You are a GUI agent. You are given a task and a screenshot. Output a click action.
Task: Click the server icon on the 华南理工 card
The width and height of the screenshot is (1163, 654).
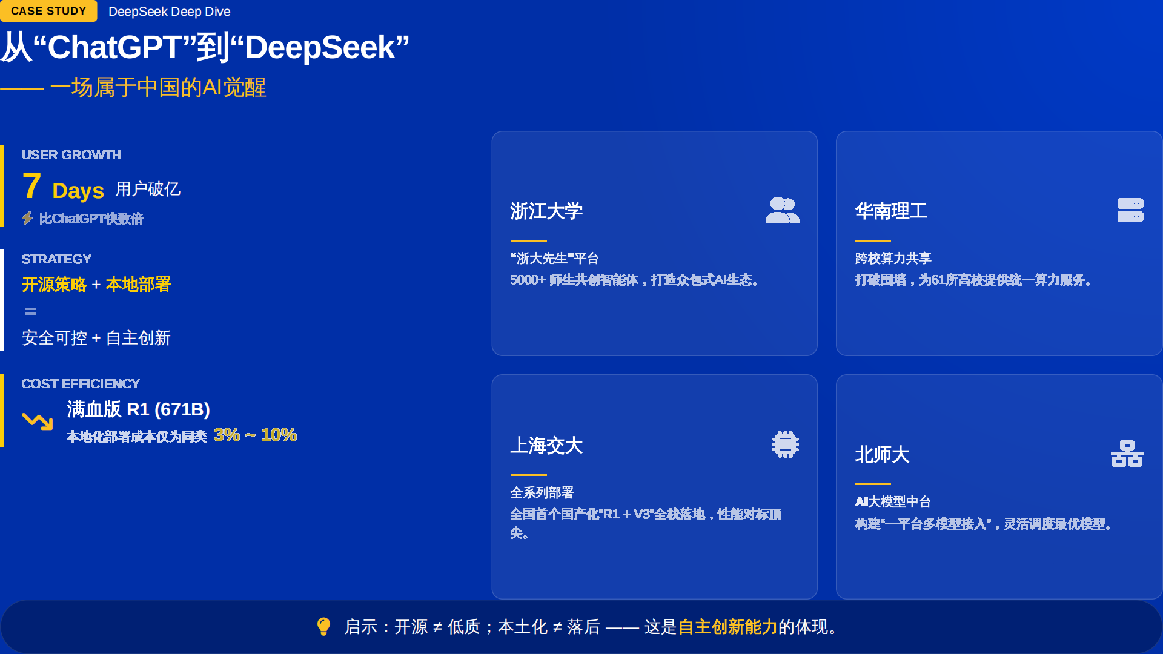pyautogui.click(x=1129, y=211)
